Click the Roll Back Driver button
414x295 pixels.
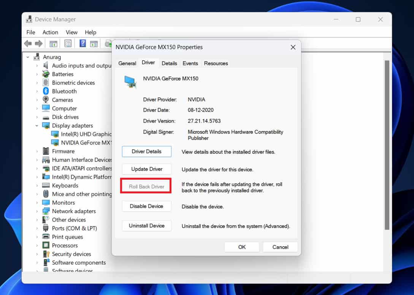pyautogui.click(x=146, y=187)
